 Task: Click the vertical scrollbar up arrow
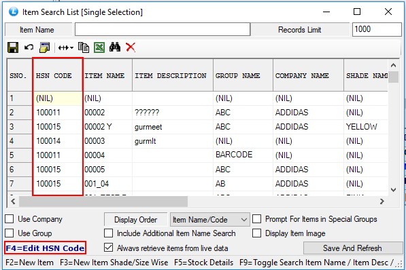(393, 65)
